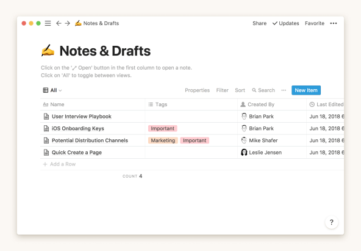361x251 pixels.
Task: Select the orange Marketing tag
Action: point(163,140)
